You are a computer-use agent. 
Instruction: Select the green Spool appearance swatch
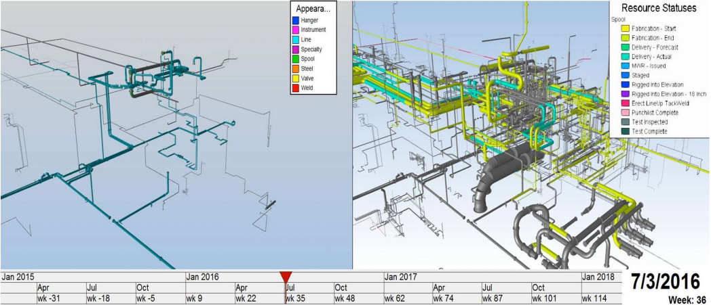[296, 60]
